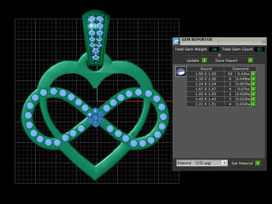Click the green arrow next to Update
Screen dimensions: 272x204
tap(205, 61)
